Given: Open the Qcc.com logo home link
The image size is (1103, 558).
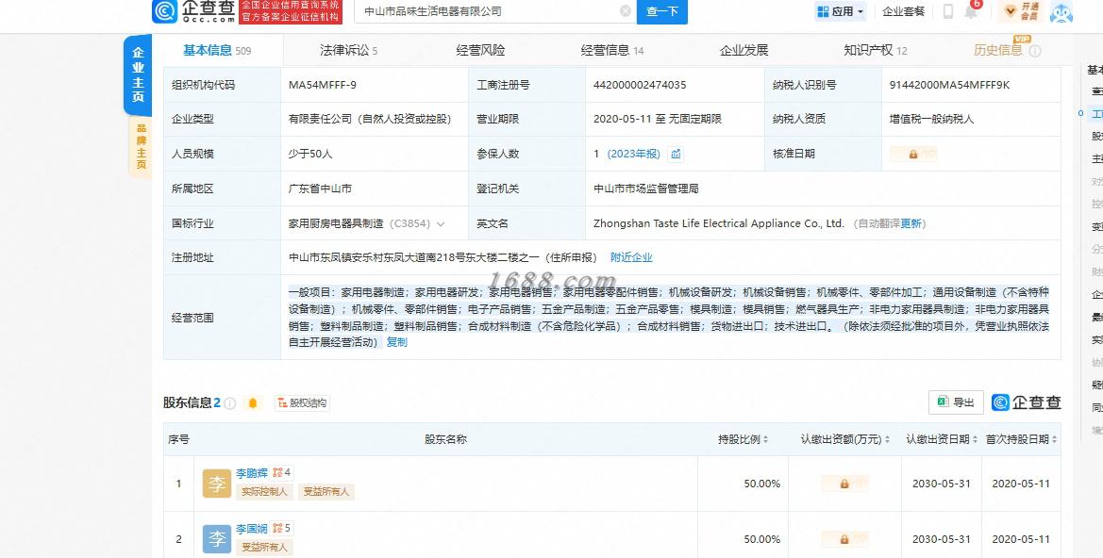Looking at the screenshot, I should click(x=193, y=11).
